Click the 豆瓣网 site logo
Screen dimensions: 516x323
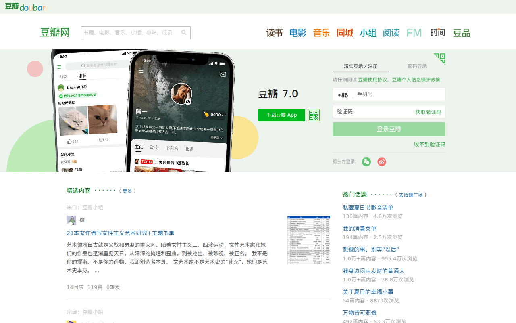point(55,33)
